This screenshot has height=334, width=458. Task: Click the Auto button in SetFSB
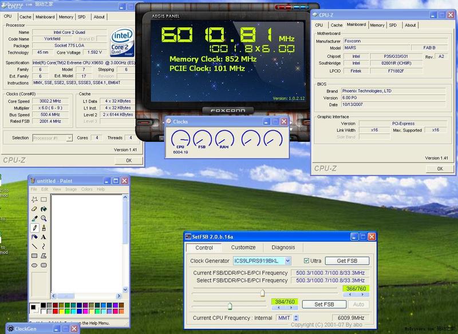click(x=359, y=304)
